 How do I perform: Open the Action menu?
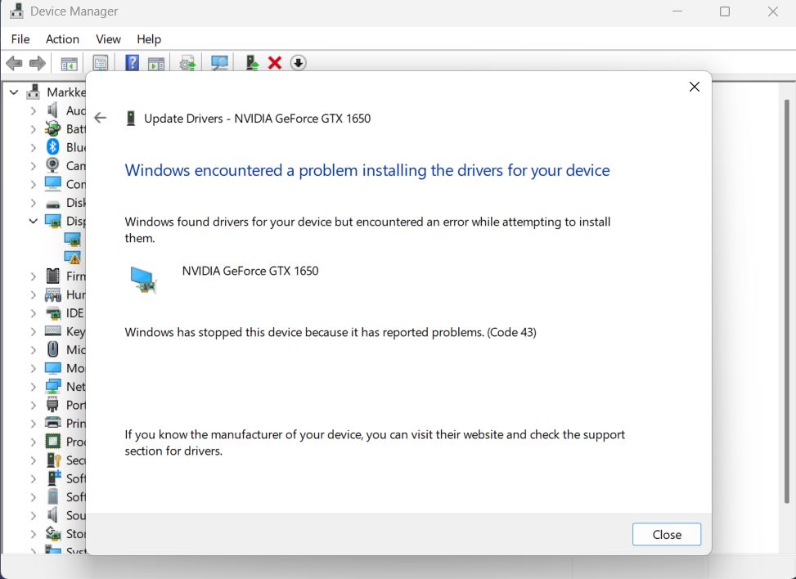(62, 39)
